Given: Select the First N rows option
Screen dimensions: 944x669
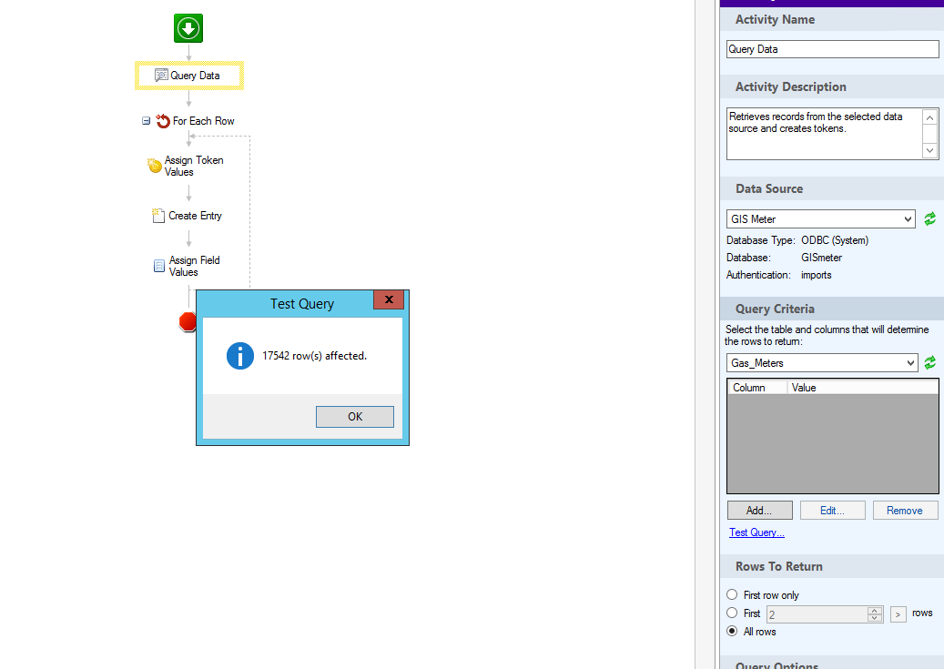Looking at the screenshot, I should [x=732, y=613].
